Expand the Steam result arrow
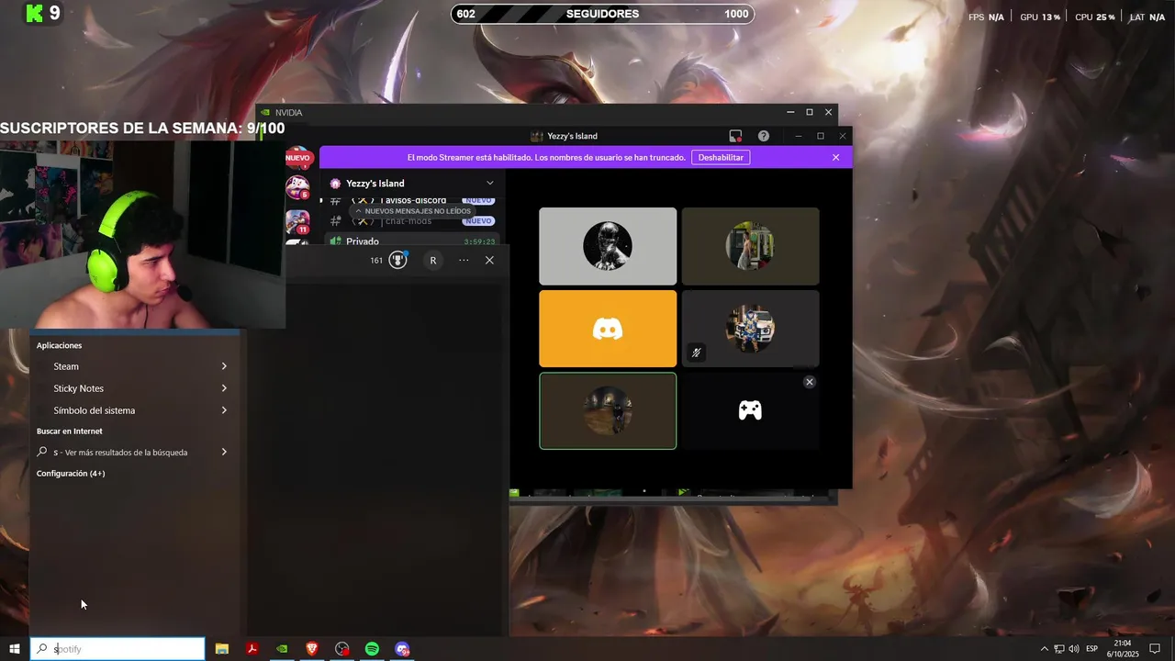 coord(224,366)
